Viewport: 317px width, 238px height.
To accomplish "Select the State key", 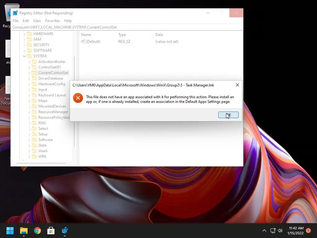I will coord(42,145).
